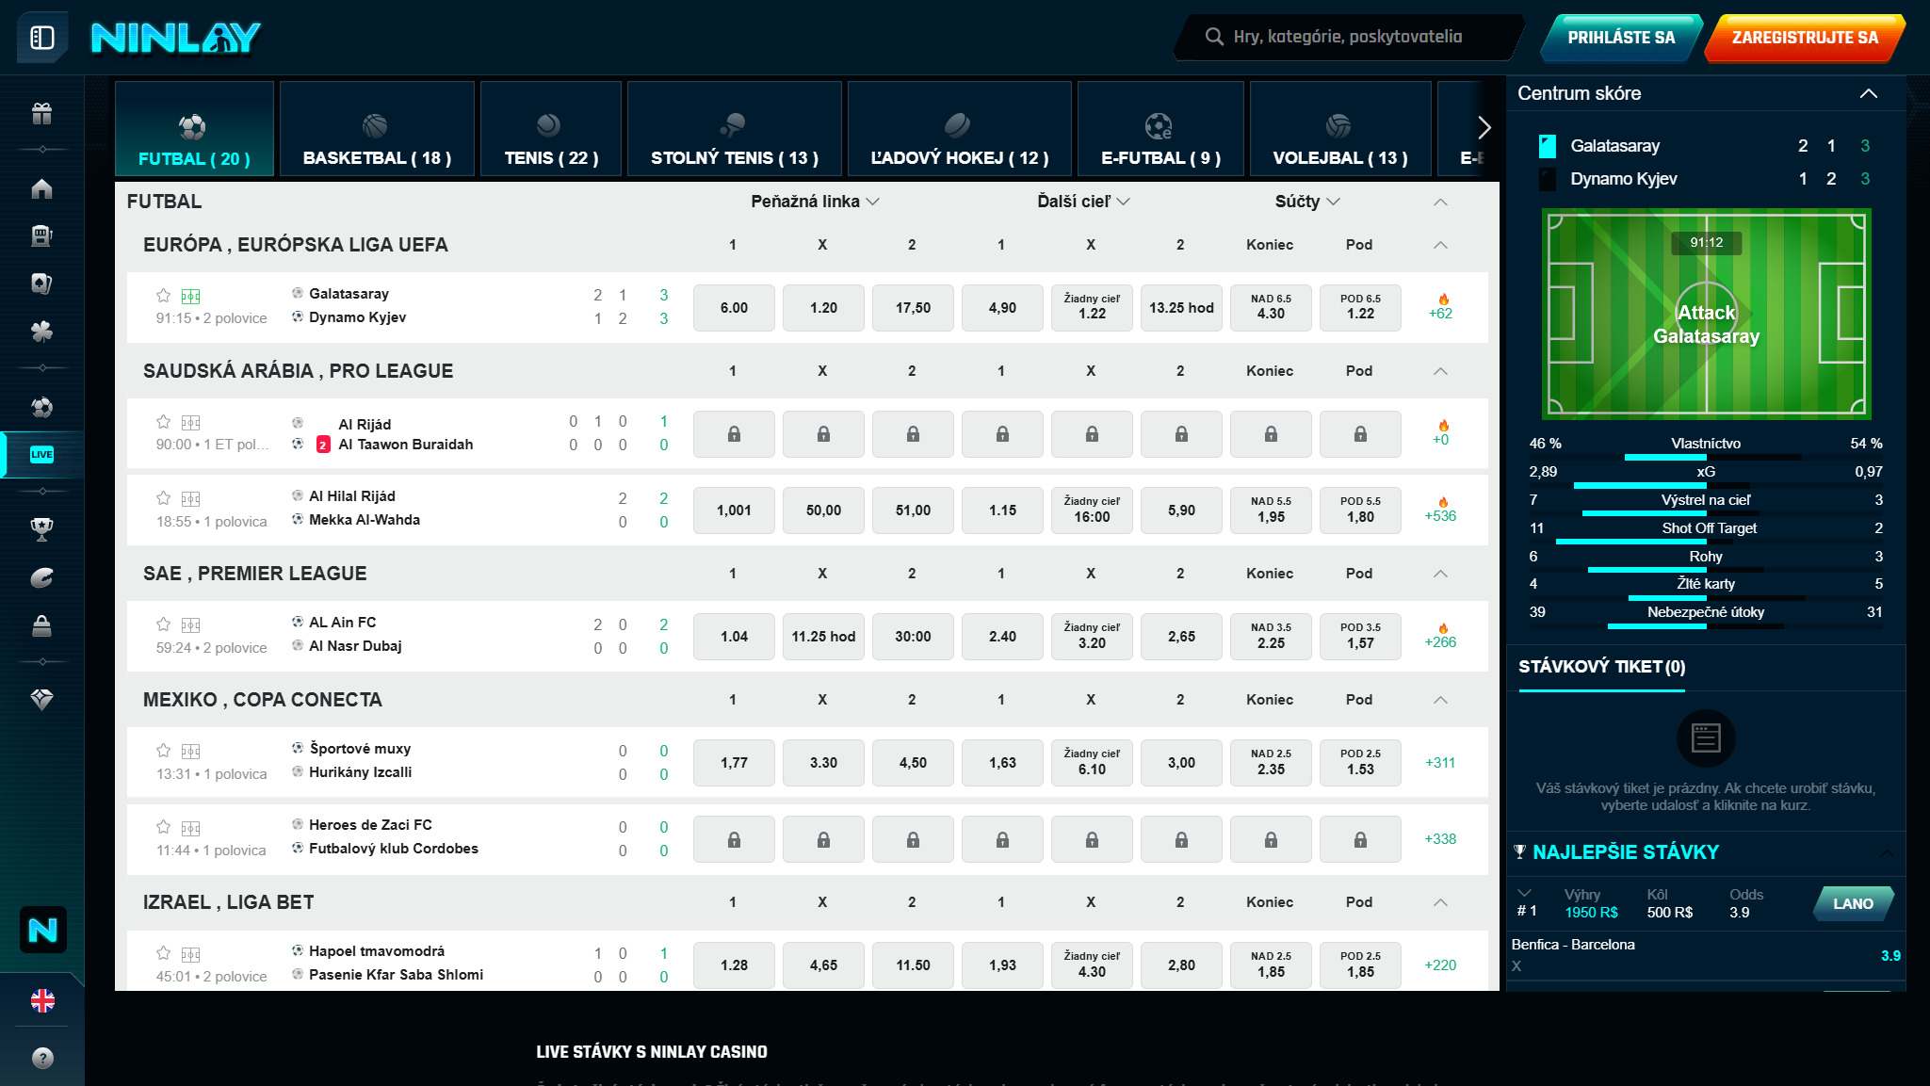Viewport: 1930px width, 1086px height.
Task: Click the LANO button under Najlepšie stávky
Action: coord(1854,903)
